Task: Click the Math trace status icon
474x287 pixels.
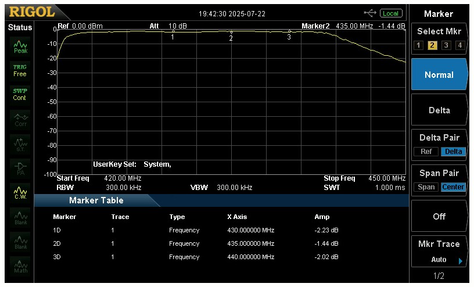Action: click(x=20, y=266)
